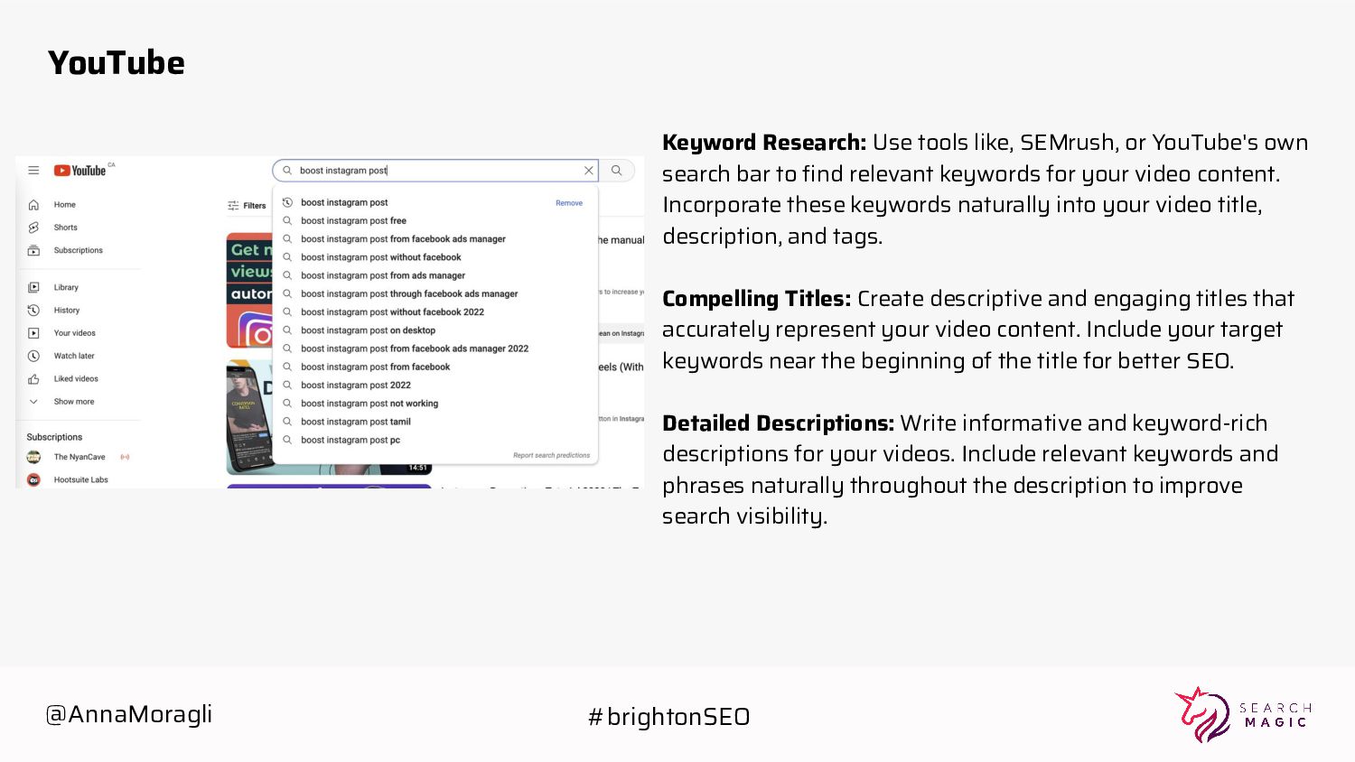Click the Subscriptions section heading
1355x762 pixels.
click(x=54, y=437)
